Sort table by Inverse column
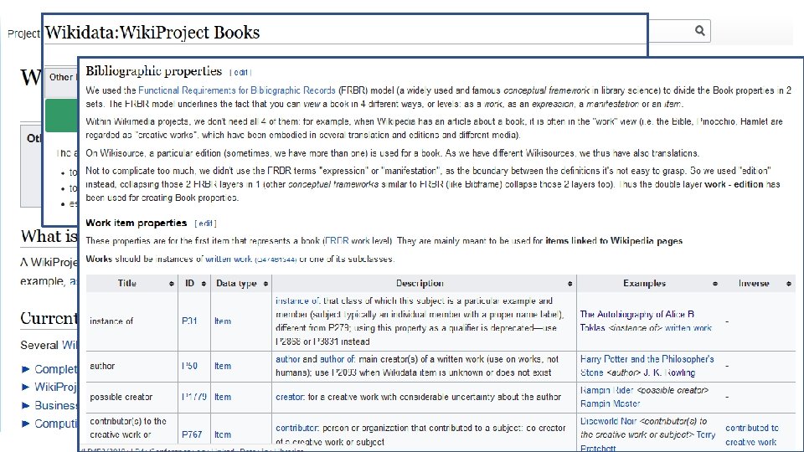 (x=789, y=284)
